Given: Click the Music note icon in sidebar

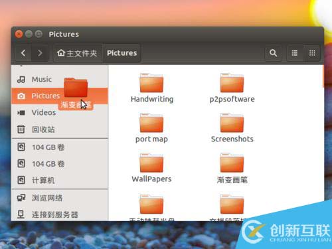Looking at the screenshot, I should (x=21, y=80).
